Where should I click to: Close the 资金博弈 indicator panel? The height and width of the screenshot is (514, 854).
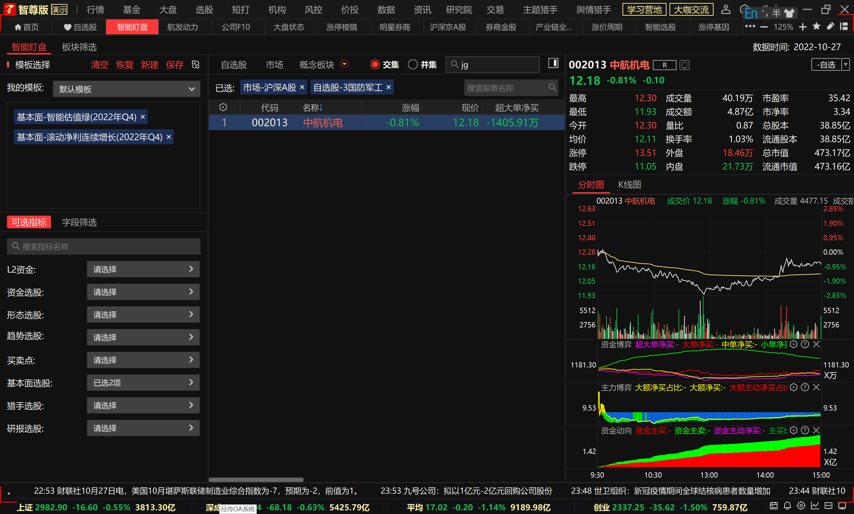(816, 344)
